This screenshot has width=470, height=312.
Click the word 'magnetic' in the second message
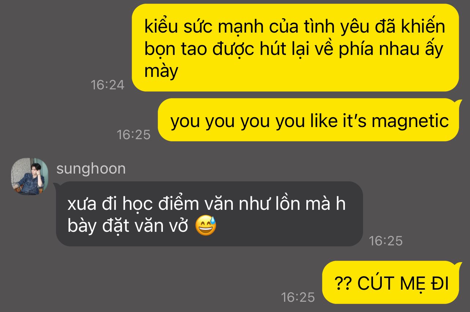point(410,120)
